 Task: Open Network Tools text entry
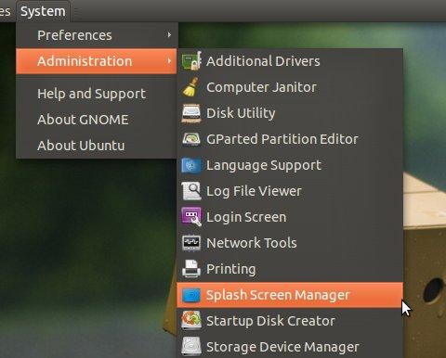point(252,243)
